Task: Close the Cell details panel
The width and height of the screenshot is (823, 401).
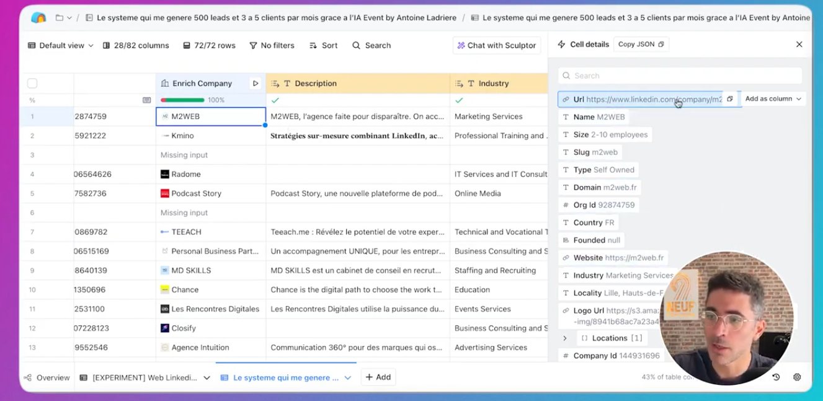Action: [799, 45]
